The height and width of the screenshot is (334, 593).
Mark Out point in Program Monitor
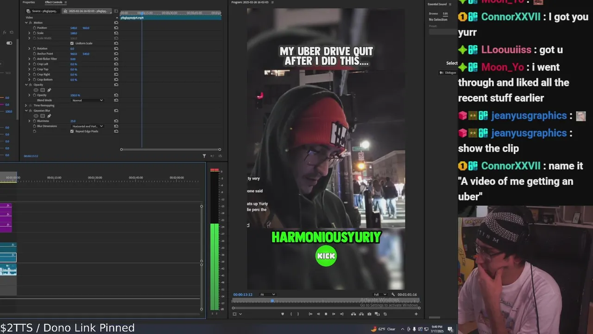point(298,314)
